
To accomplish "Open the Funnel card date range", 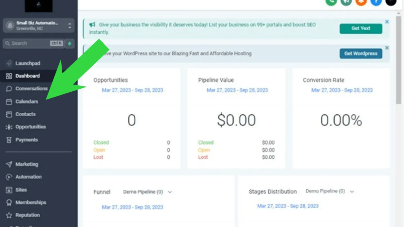I will tap(133, 207).
